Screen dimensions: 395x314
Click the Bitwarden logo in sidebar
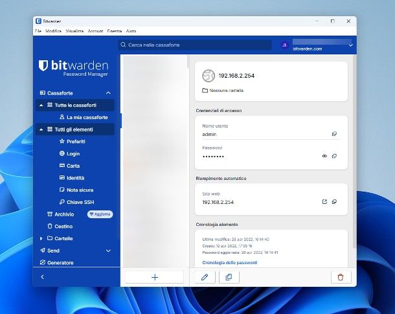74,68
